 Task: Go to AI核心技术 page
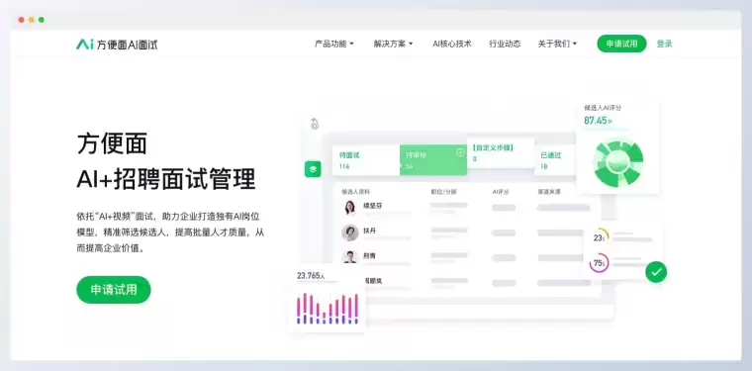click(452, 44)
